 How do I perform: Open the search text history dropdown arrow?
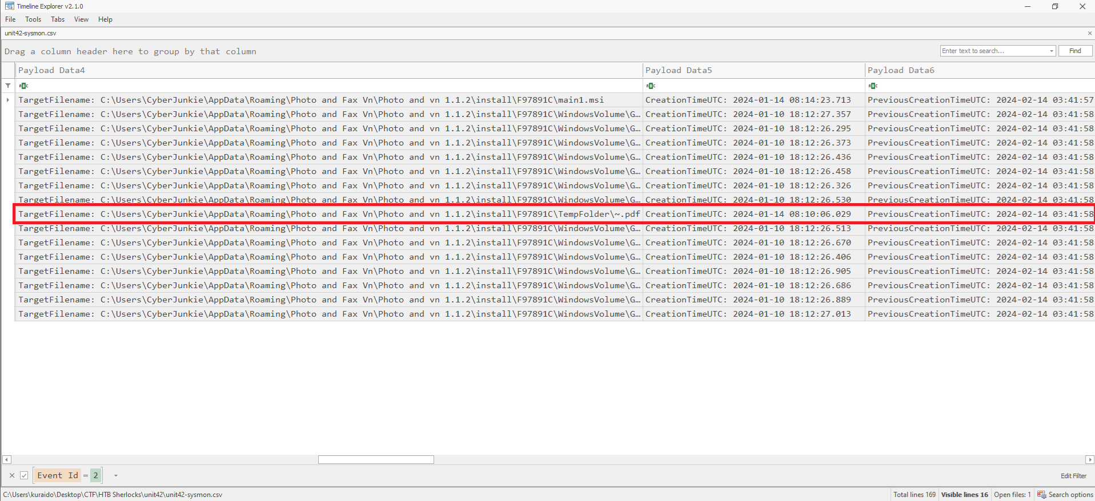click(1051, 51)
